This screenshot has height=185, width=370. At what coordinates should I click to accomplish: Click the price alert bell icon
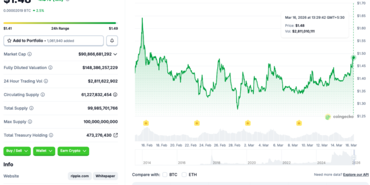(112, 40)
